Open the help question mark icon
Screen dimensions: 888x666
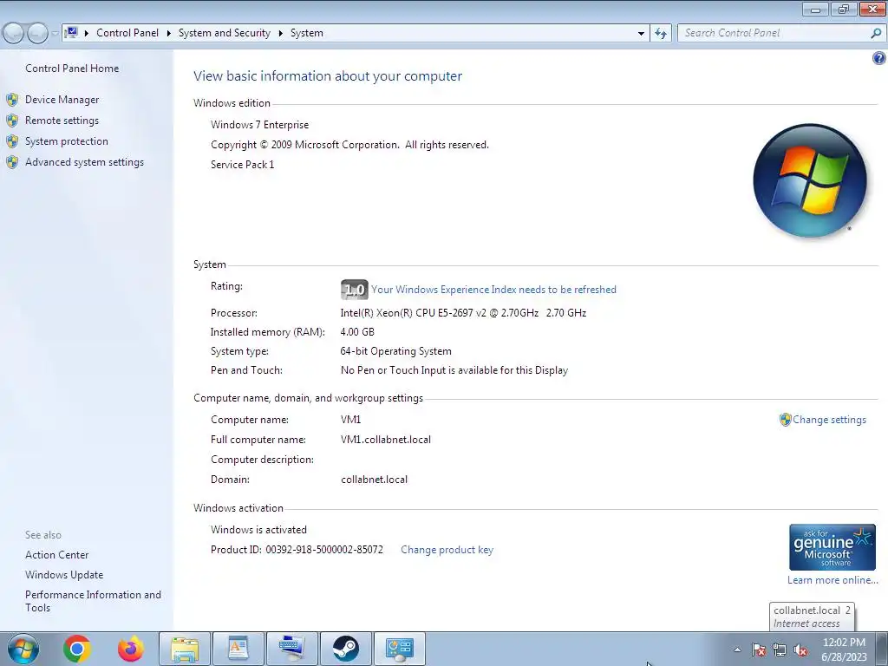(879, 58)
